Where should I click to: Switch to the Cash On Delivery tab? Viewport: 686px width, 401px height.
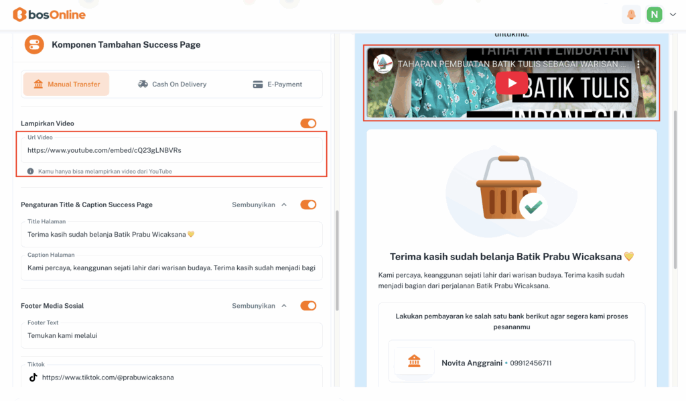point(172,84)
